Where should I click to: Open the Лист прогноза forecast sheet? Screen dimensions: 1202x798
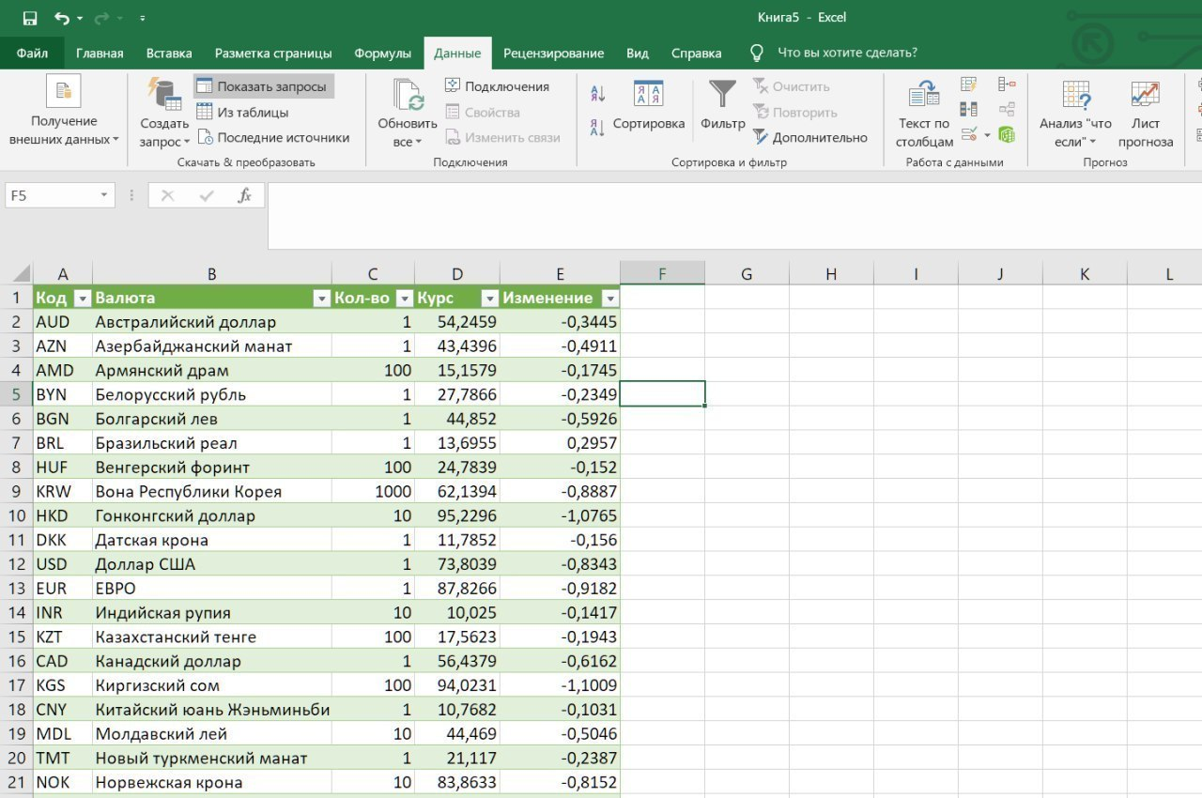[x=1145, y=115]
